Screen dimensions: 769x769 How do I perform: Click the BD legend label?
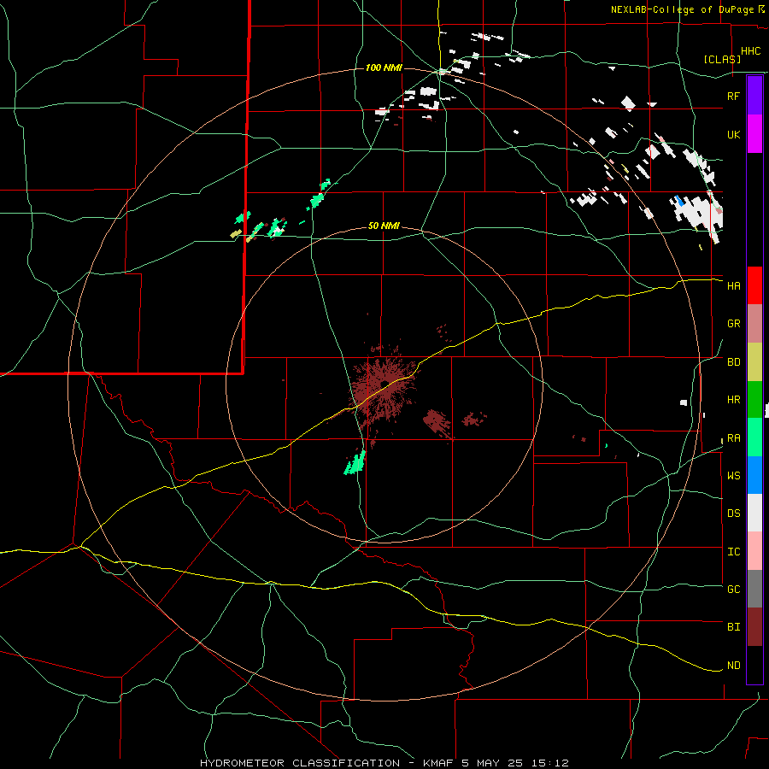coord(733,362)
